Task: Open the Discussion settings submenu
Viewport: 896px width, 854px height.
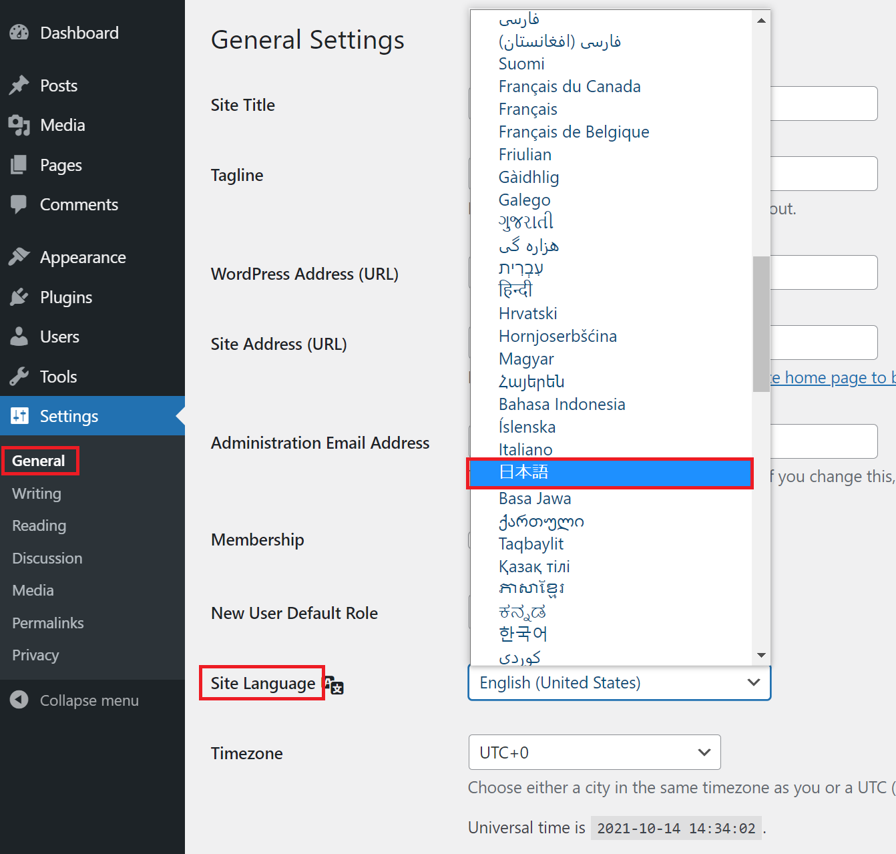Action: (47, 558)
